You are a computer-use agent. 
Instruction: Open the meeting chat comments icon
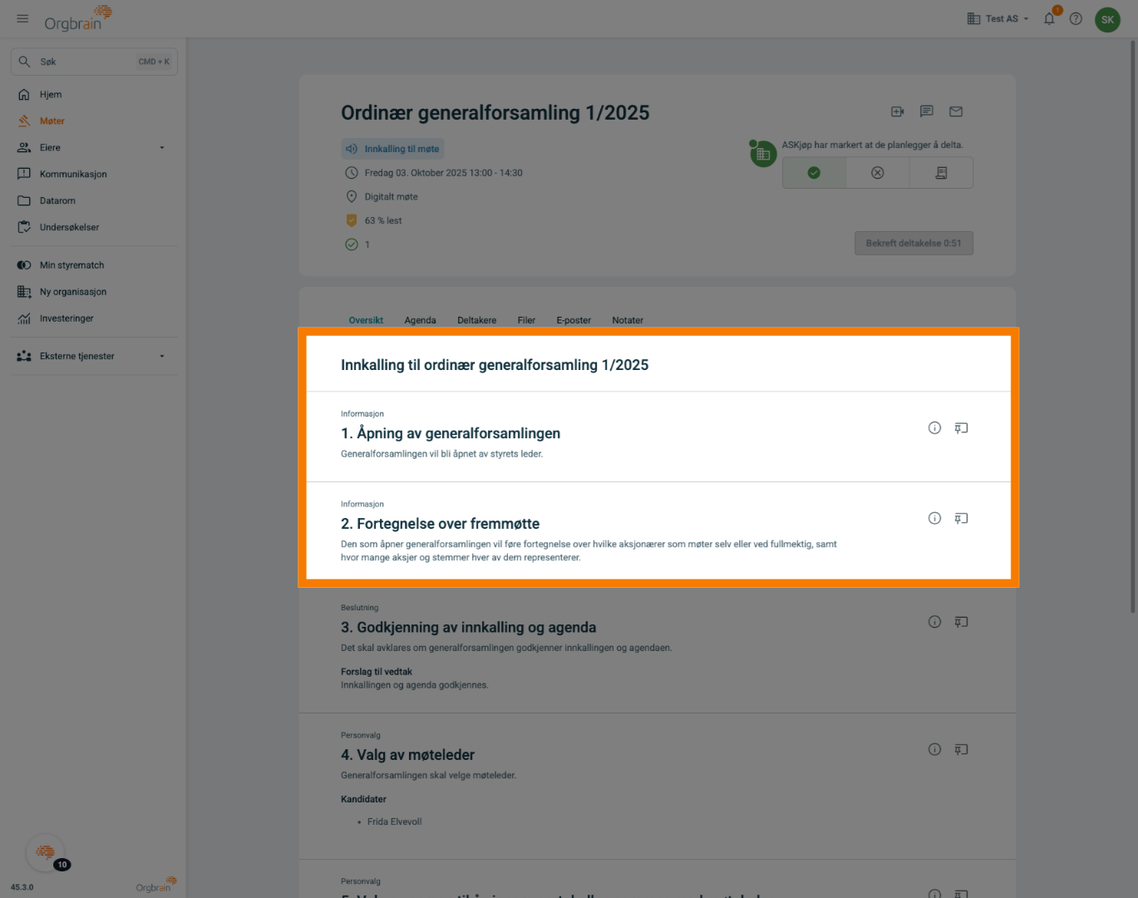pyautogui.click(x=927, y=111)
